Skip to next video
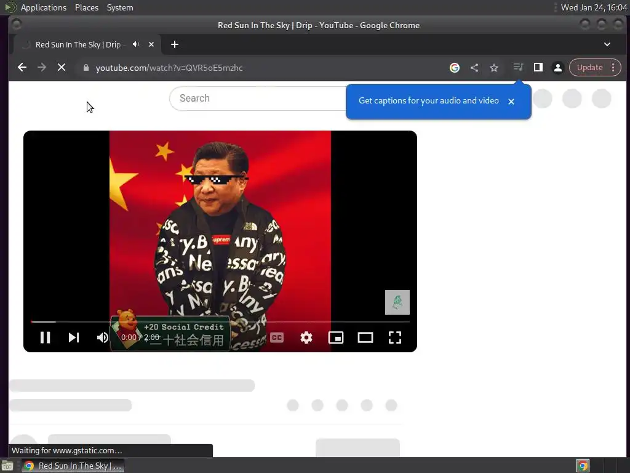 coord(74,338)
